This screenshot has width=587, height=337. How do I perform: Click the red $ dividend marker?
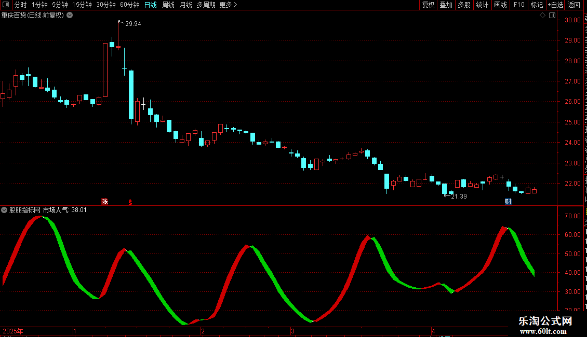(130, 202)
